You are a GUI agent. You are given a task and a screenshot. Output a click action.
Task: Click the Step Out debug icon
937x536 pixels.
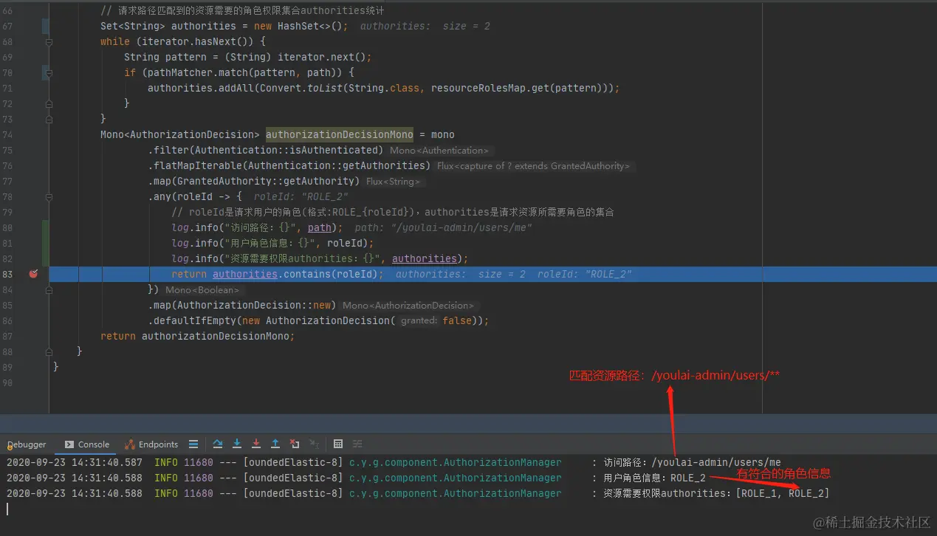point(275,444)
